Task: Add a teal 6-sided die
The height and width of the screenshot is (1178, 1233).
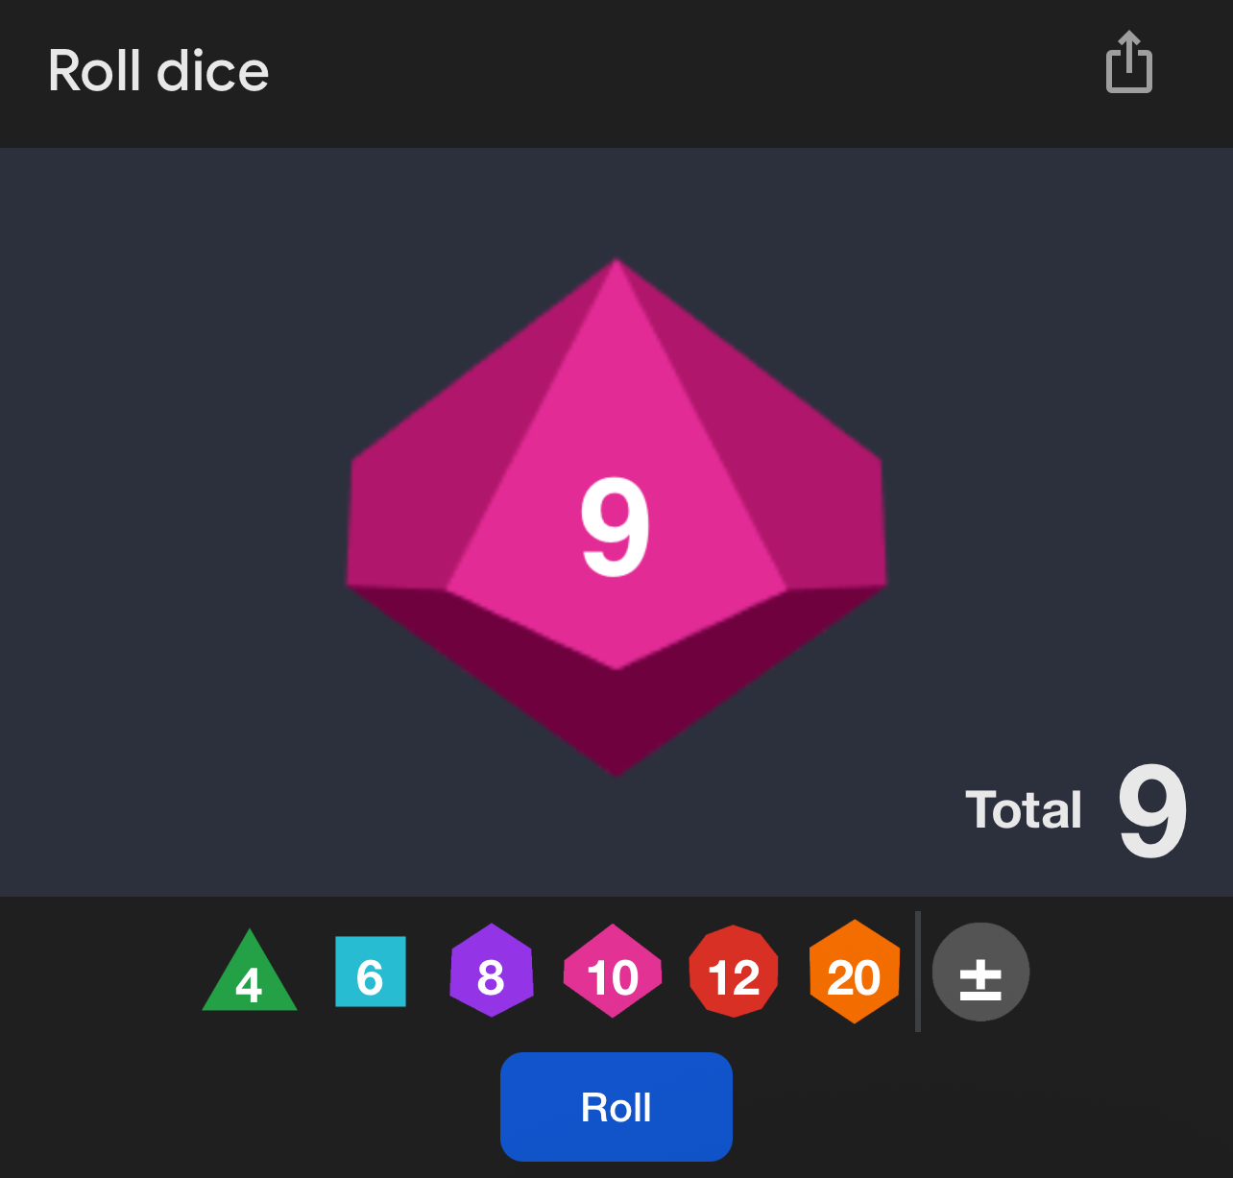Action: pyautogui.click(x=371, y=972)
